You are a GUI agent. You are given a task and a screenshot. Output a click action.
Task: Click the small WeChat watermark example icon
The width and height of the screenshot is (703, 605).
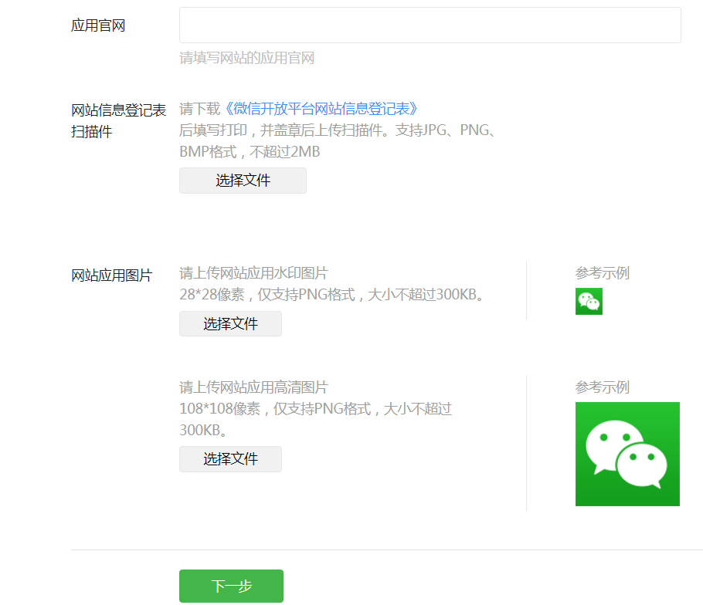coord(589,301)
